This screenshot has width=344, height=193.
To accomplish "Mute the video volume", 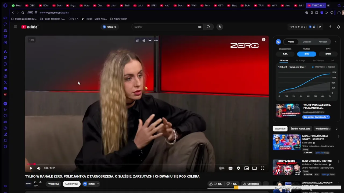I will pyautogui.click(x=39, y=168).
